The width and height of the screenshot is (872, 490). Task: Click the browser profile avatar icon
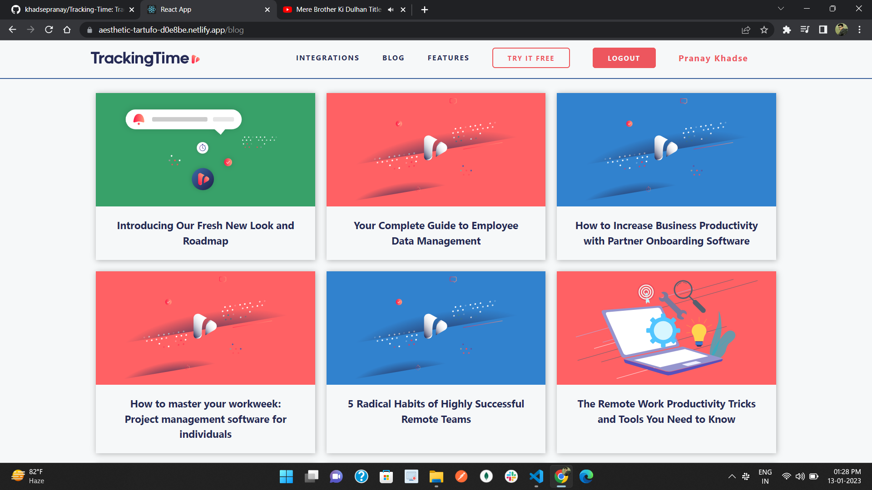click(842, 29)
